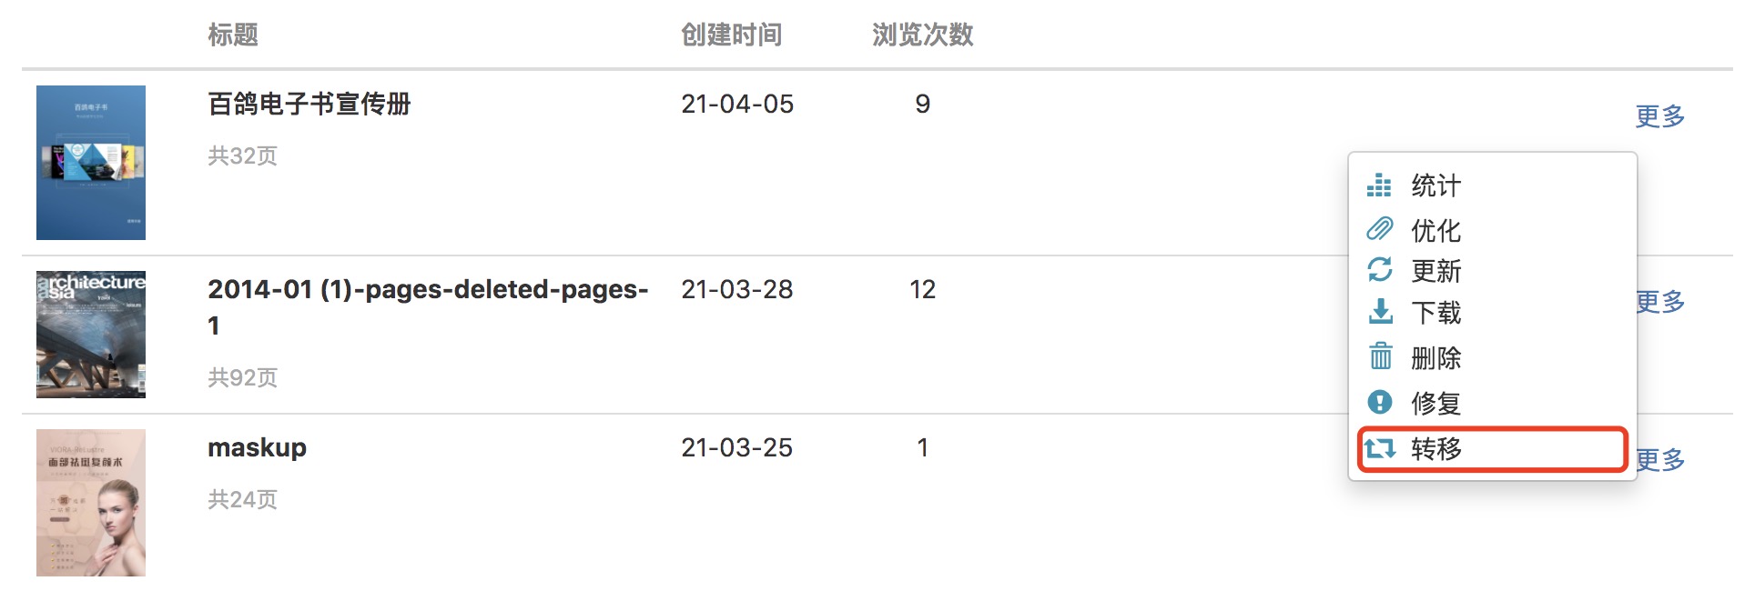
Task: Click the paperclip optimize icon
Action: [1379, 229]
